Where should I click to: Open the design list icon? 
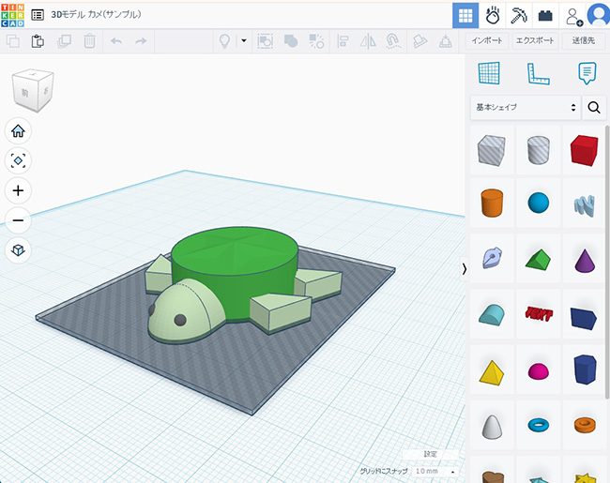[38, 15]
